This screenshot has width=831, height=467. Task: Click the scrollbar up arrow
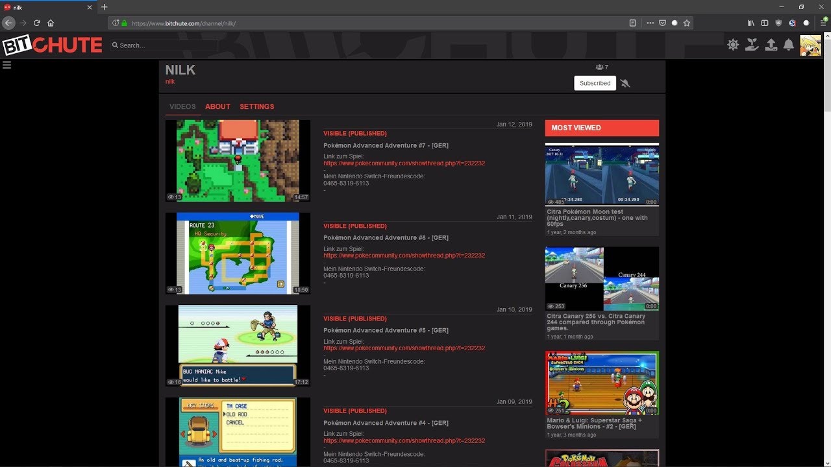tap(826, 34)
